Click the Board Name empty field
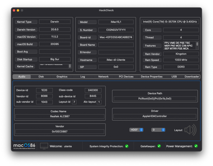The width and height of the screenshot is (213, 166). [116, 45]
